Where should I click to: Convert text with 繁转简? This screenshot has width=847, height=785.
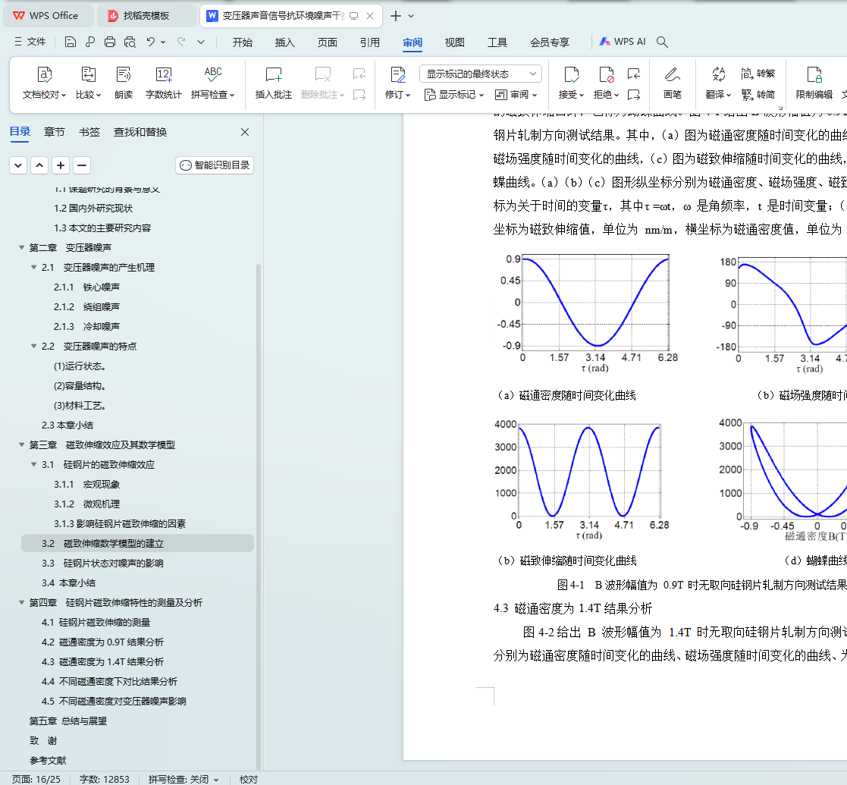click(x=758, y=95)
